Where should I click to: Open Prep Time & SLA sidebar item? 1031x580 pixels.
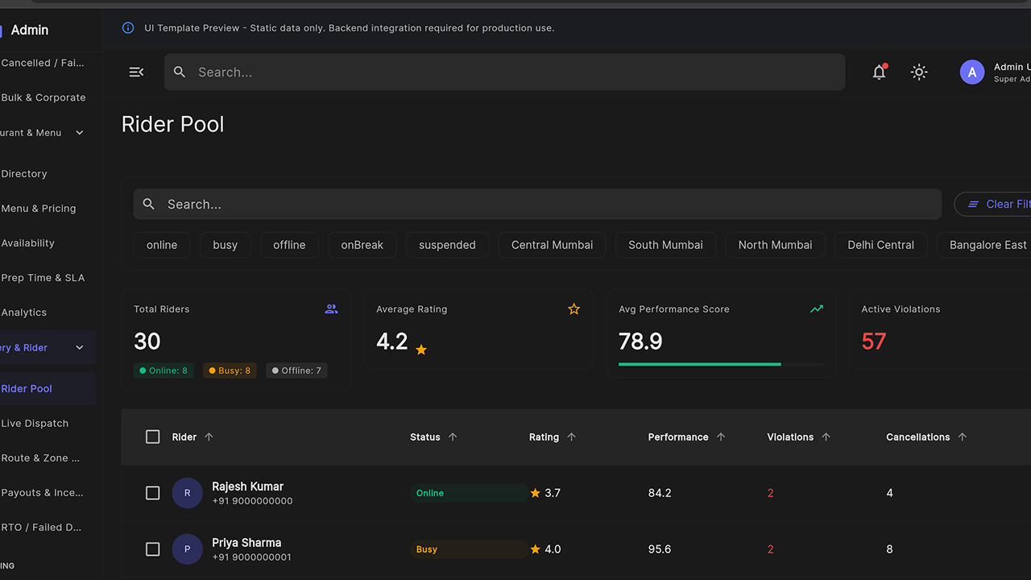point(47,278)
